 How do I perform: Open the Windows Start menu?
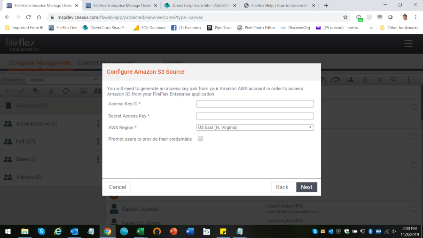coord(8,231)
